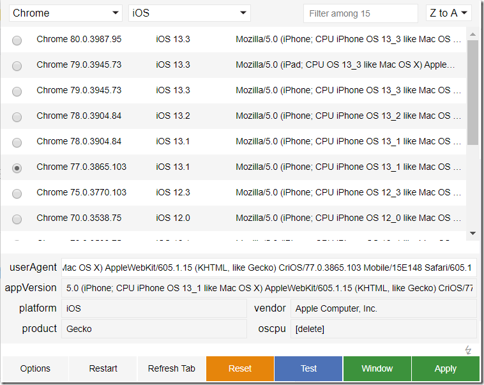The height and width of the screenshot is (385, 484).
Task: Select radio for Chrome 75.0.3770.103
Action: [x=17, y=193]
